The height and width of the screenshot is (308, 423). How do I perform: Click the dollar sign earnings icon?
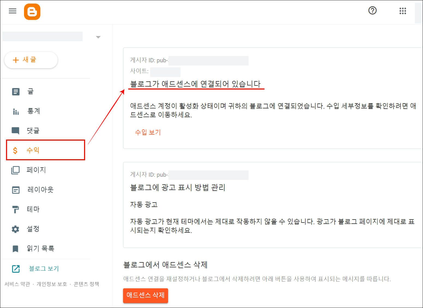tap(15, 150)
